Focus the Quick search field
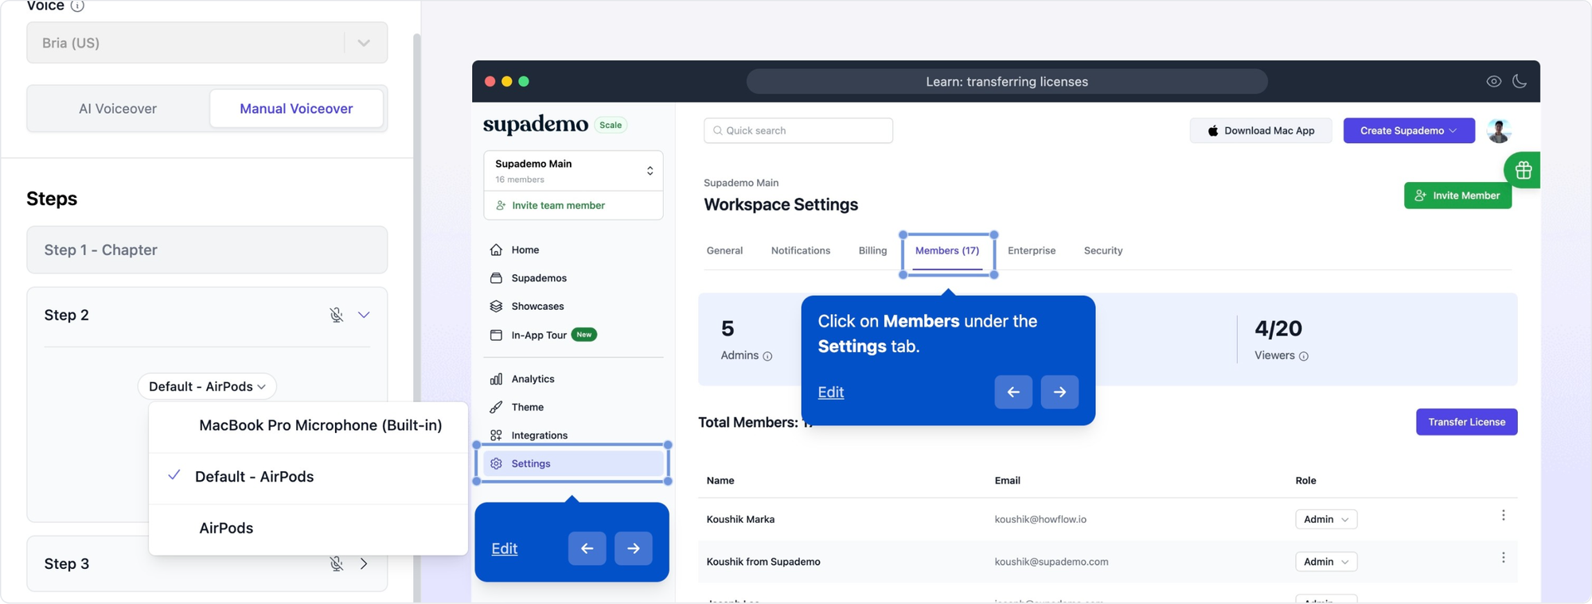 click(x=798, y=130)
